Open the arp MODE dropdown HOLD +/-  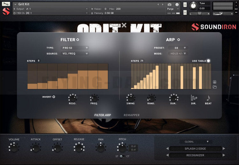[178, 54]
